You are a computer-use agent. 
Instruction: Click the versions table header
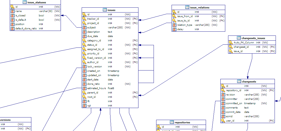(x=6, y=120)
